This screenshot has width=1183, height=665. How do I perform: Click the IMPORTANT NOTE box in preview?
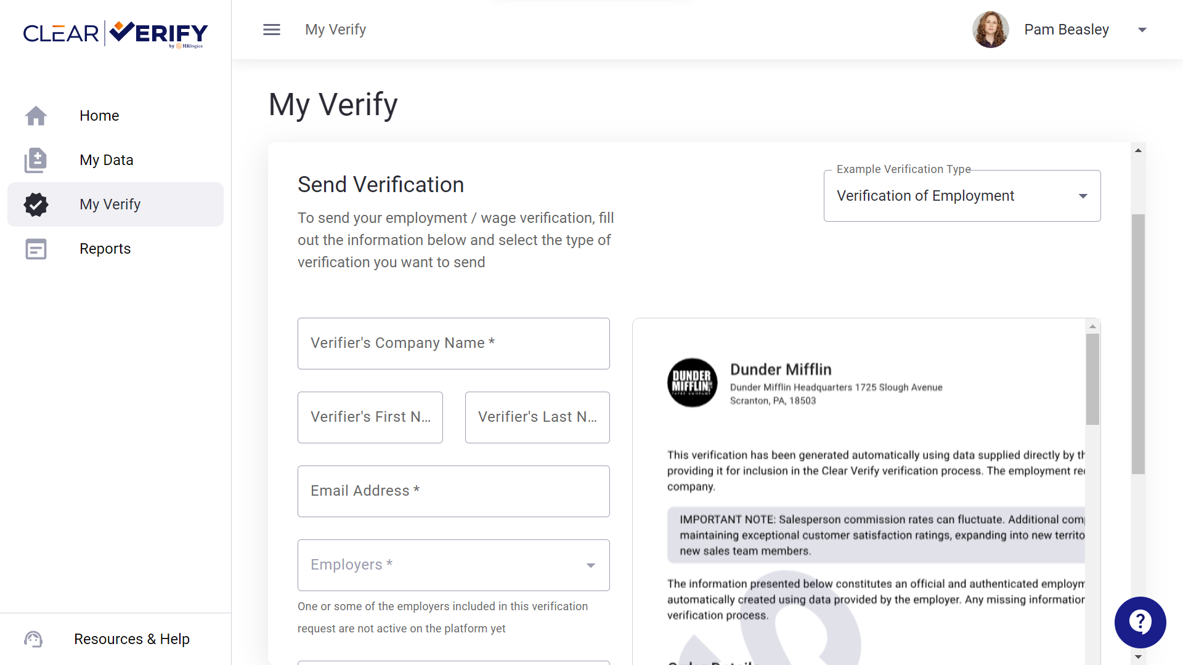876,535
